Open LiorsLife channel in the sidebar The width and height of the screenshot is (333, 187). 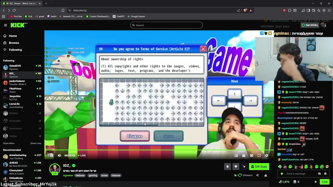pos(22,105)
